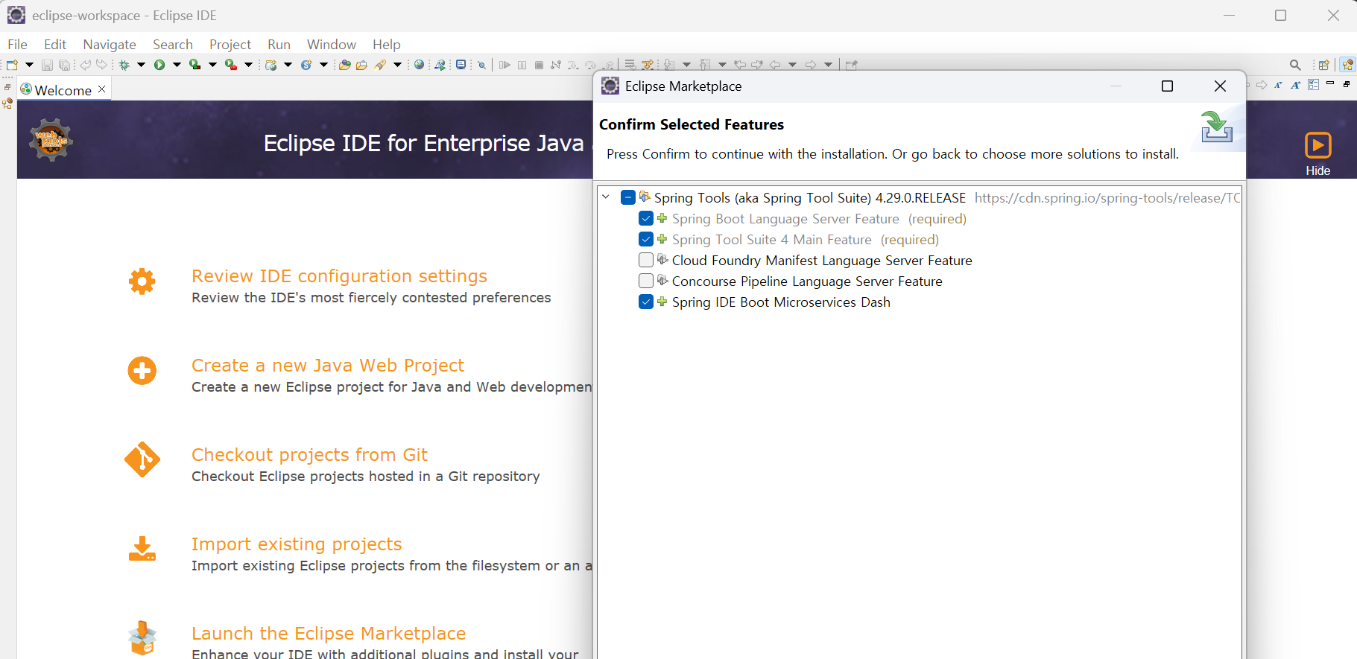Open the Search menu
The image size is (1357, 659).
(x=173, y=45)
